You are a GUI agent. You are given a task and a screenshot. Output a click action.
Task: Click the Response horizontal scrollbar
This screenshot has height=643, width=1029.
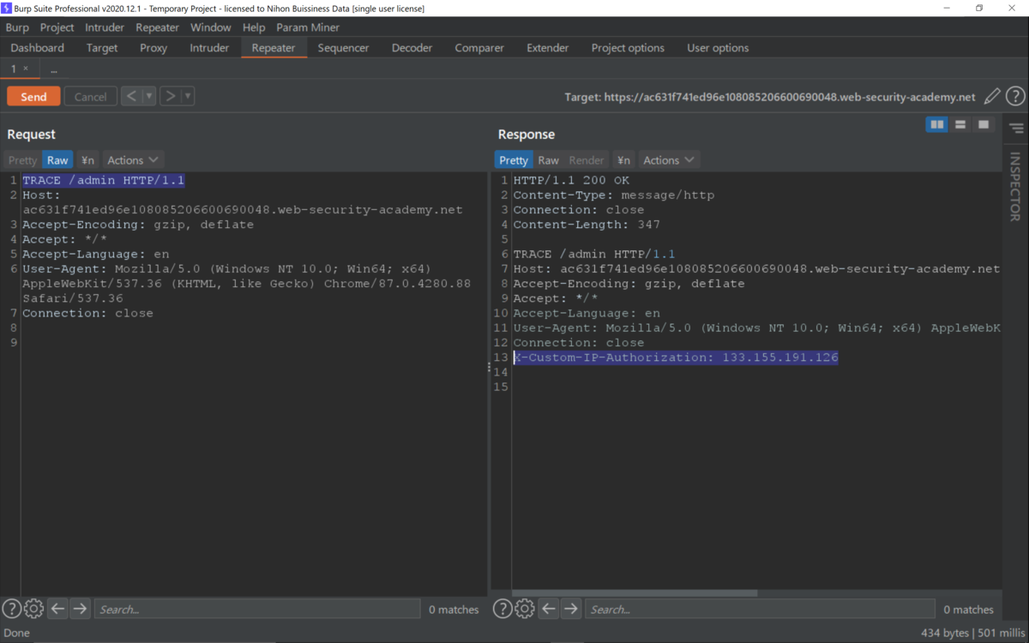point(635,592)
